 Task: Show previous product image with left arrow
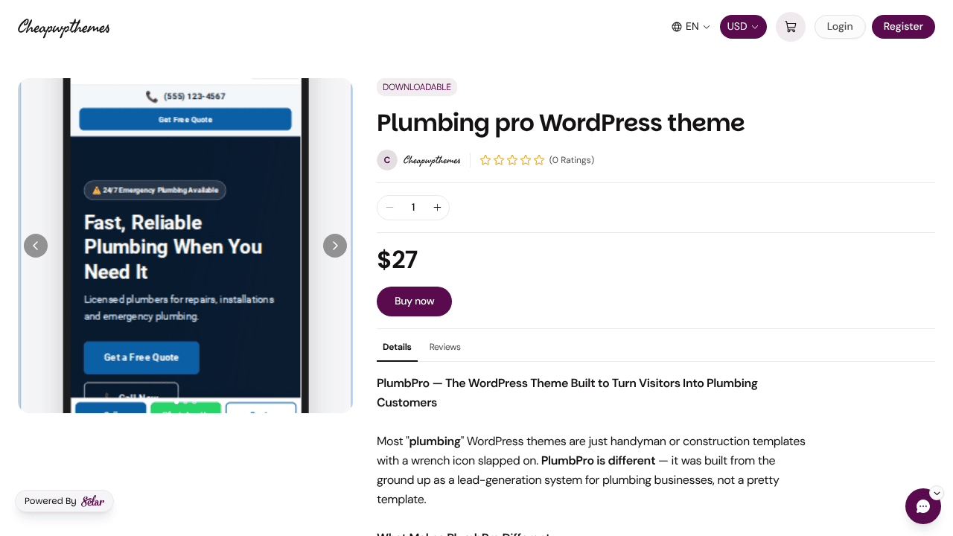tap(36, 246)
